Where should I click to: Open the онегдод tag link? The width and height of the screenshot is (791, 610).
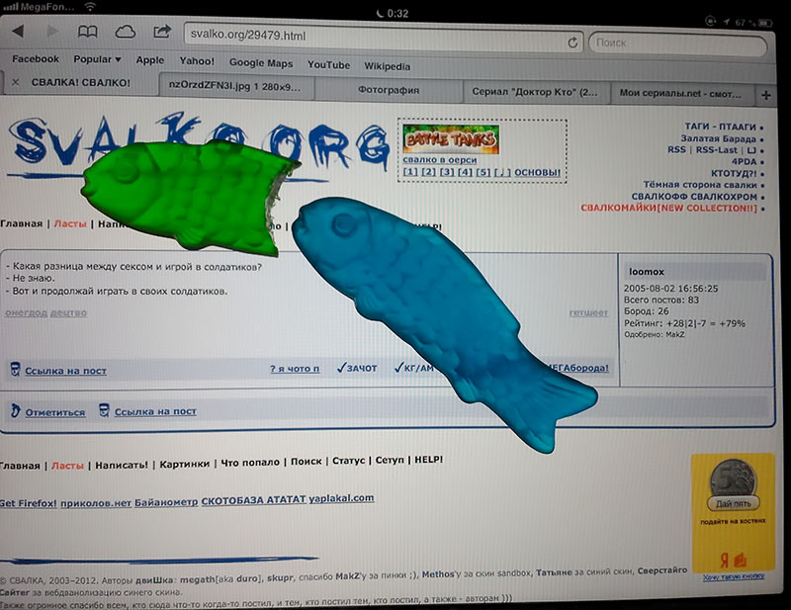[x=26, y=312]
